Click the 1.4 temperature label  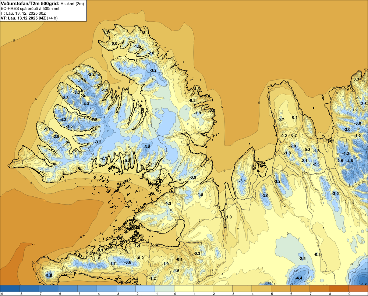click(138, 245)
